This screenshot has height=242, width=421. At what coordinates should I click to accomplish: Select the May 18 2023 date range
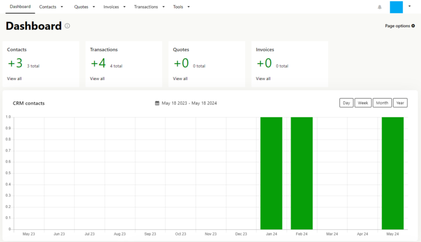(x=189, y=103)
